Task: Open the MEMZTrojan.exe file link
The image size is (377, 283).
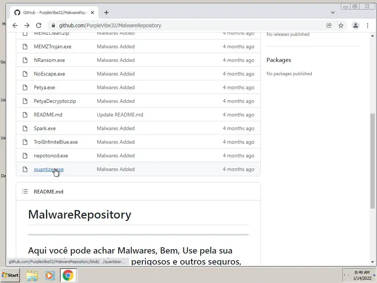Action: (x=52, y=46)
